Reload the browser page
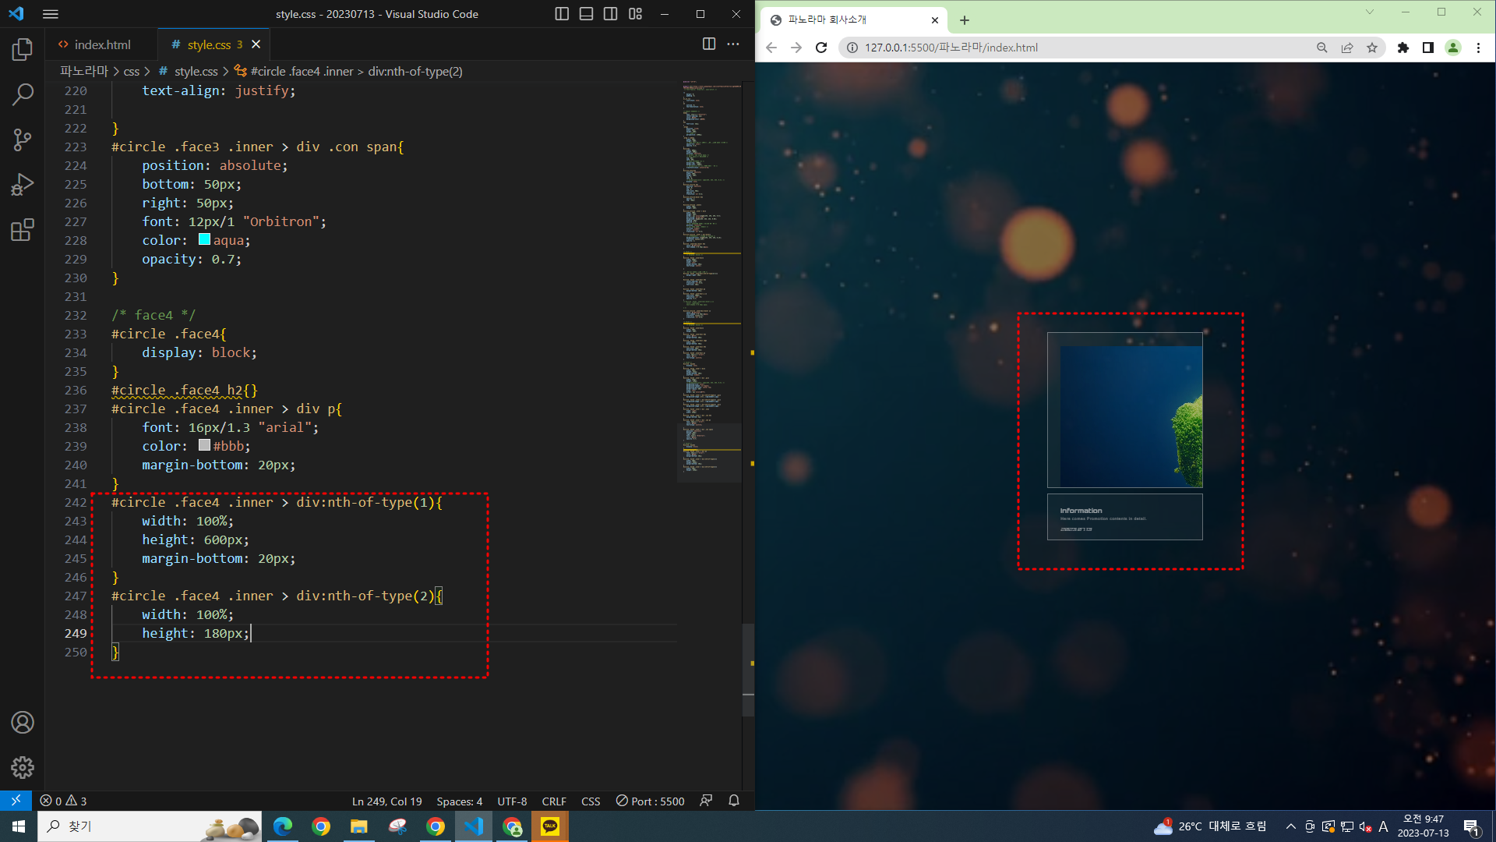The height and width of the screenshot is (842, 1496). click(x=821, y=48)
